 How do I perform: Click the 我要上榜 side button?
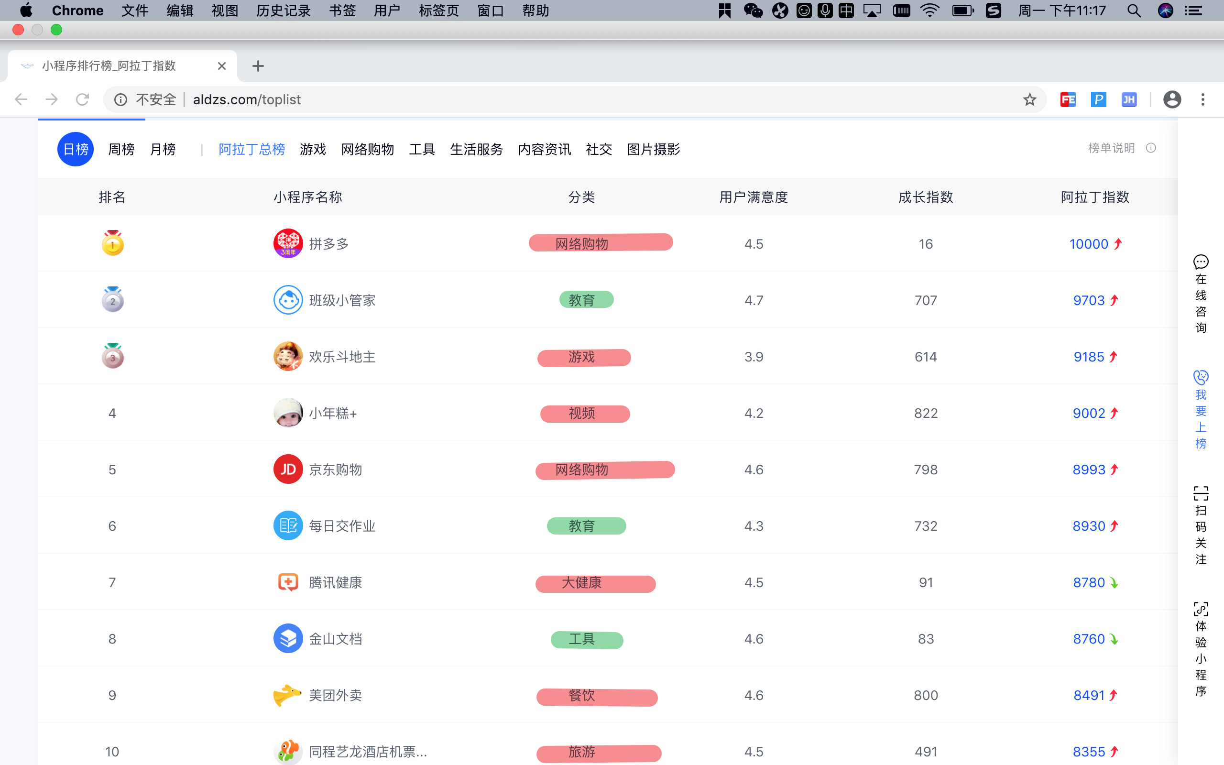1200,410
